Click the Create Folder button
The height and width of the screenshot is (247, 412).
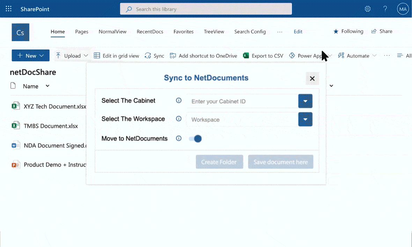coord(219,162)
